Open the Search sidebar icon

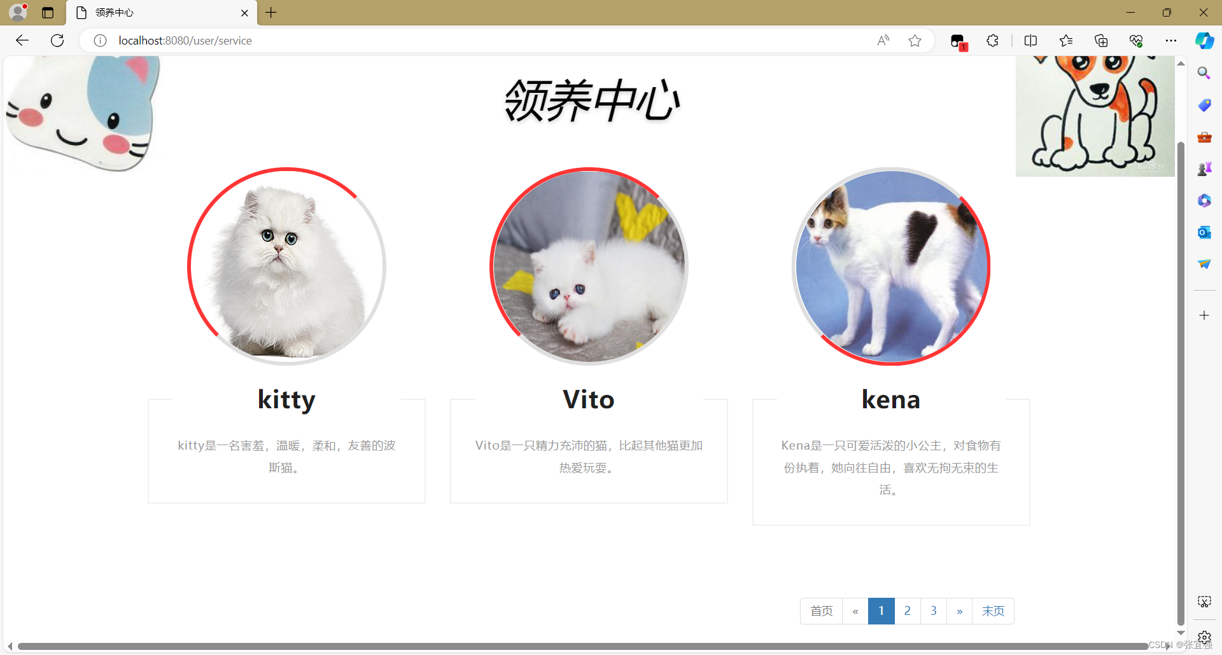[x=1204, y=72]
